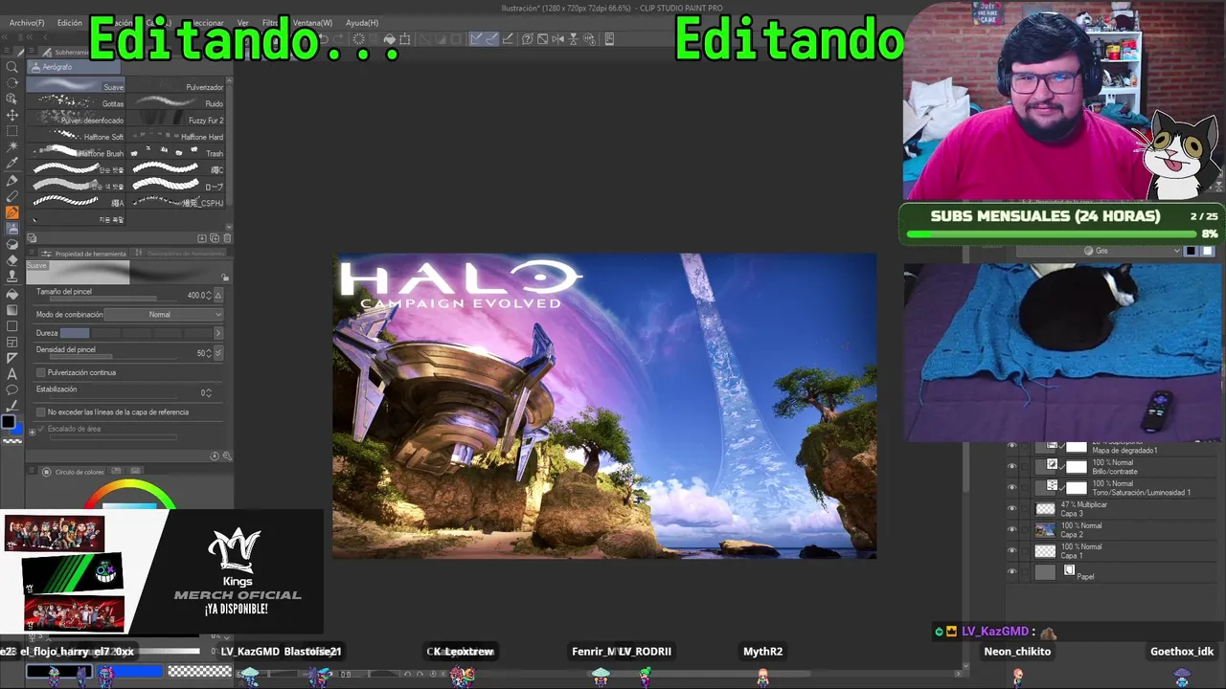The height and width of the screenshot is (689, 1226).
Task: Select the Aerógrafo sub tool group tab
Action: coord(73,67)
